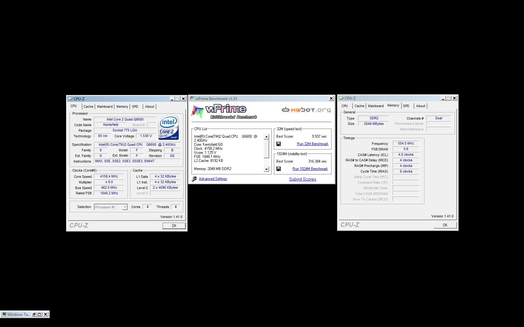
Task: Click the CPU List scrollbar track
Action: [x=266, y=153]
